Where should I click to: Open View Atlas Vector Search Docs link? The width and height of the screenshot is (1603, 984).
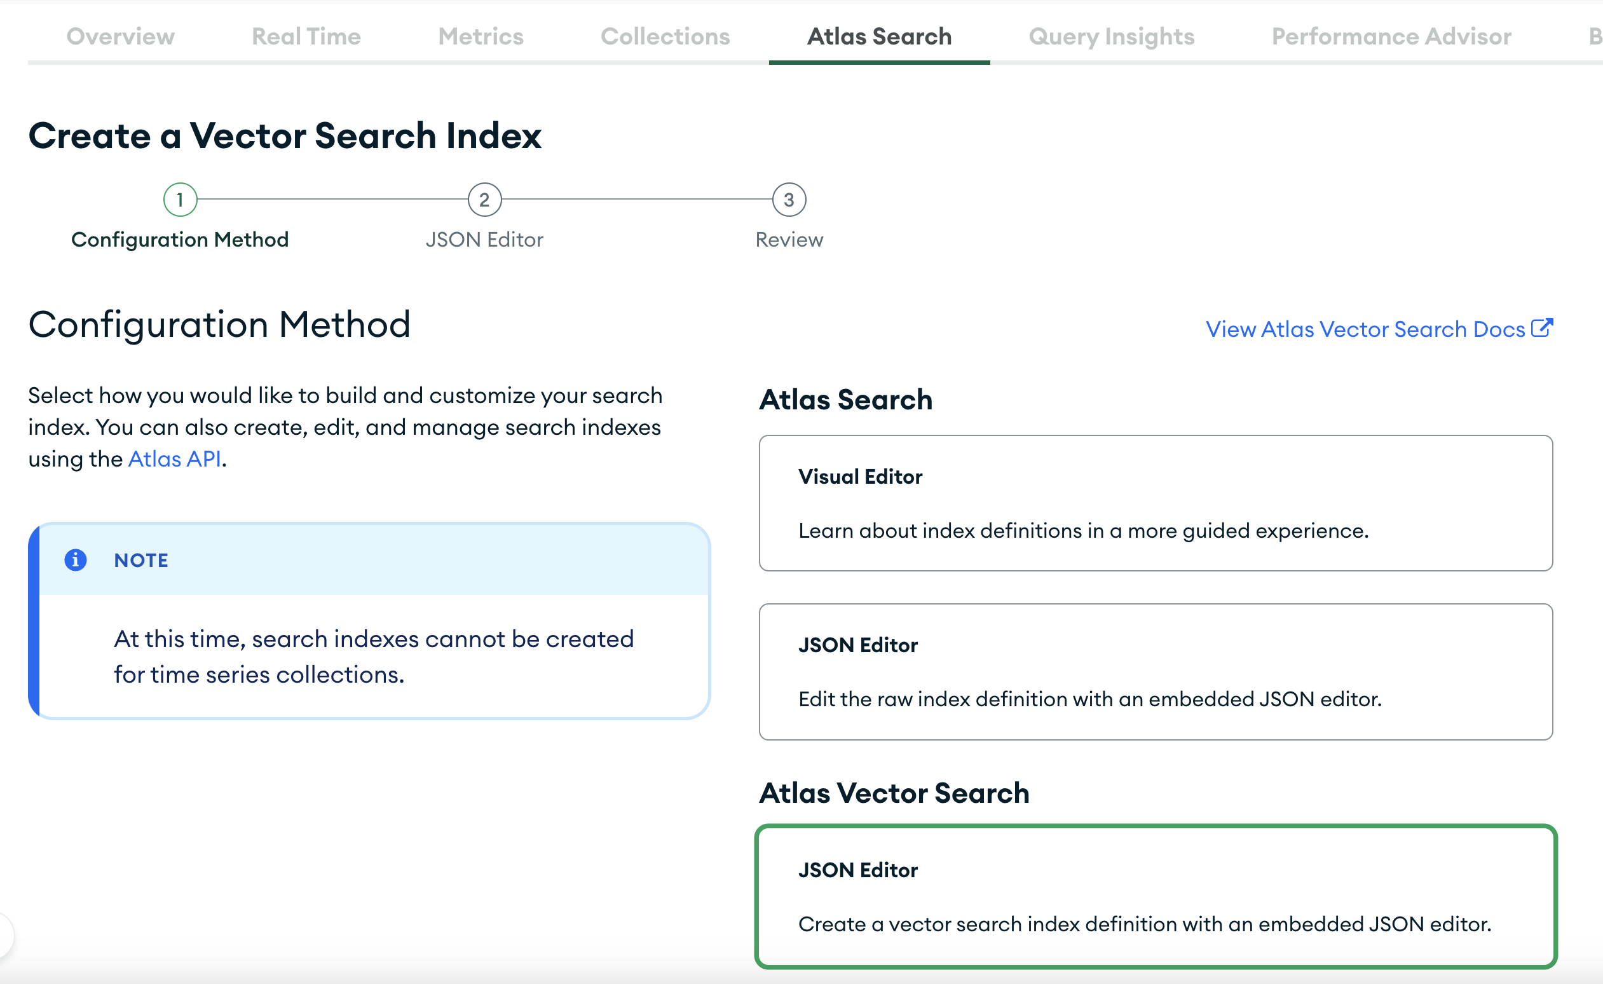pyautogui.click(x=1379, y=329)
